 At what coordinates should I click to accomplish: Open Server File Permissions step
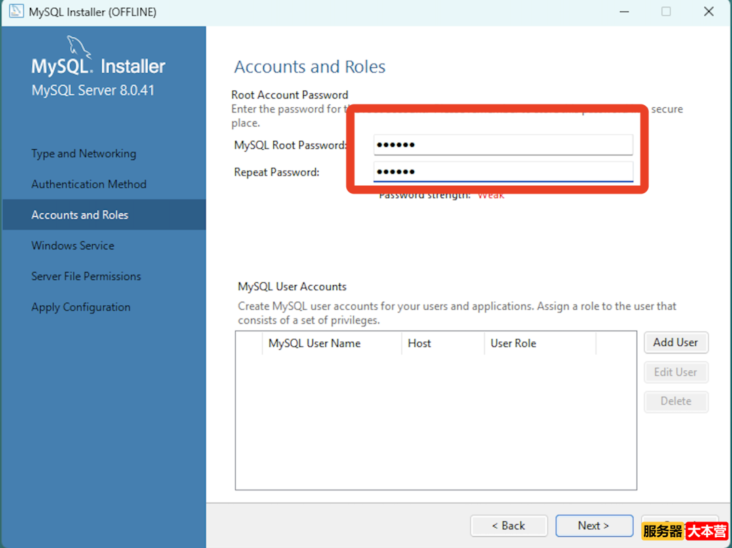tap(86, 276)
